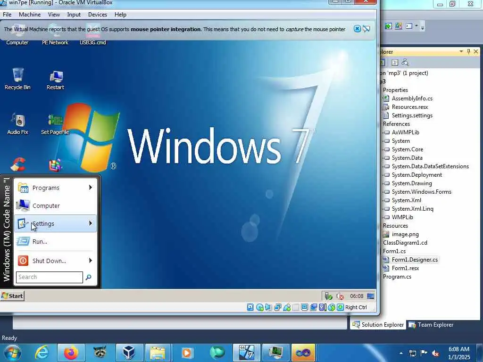Open Firefox from the host taskbar

point(71,353)
